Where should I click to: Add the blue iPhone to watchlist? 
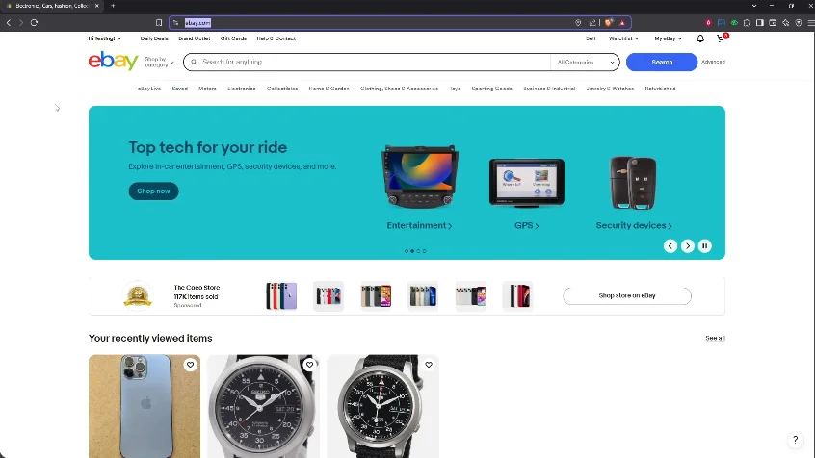190,365
